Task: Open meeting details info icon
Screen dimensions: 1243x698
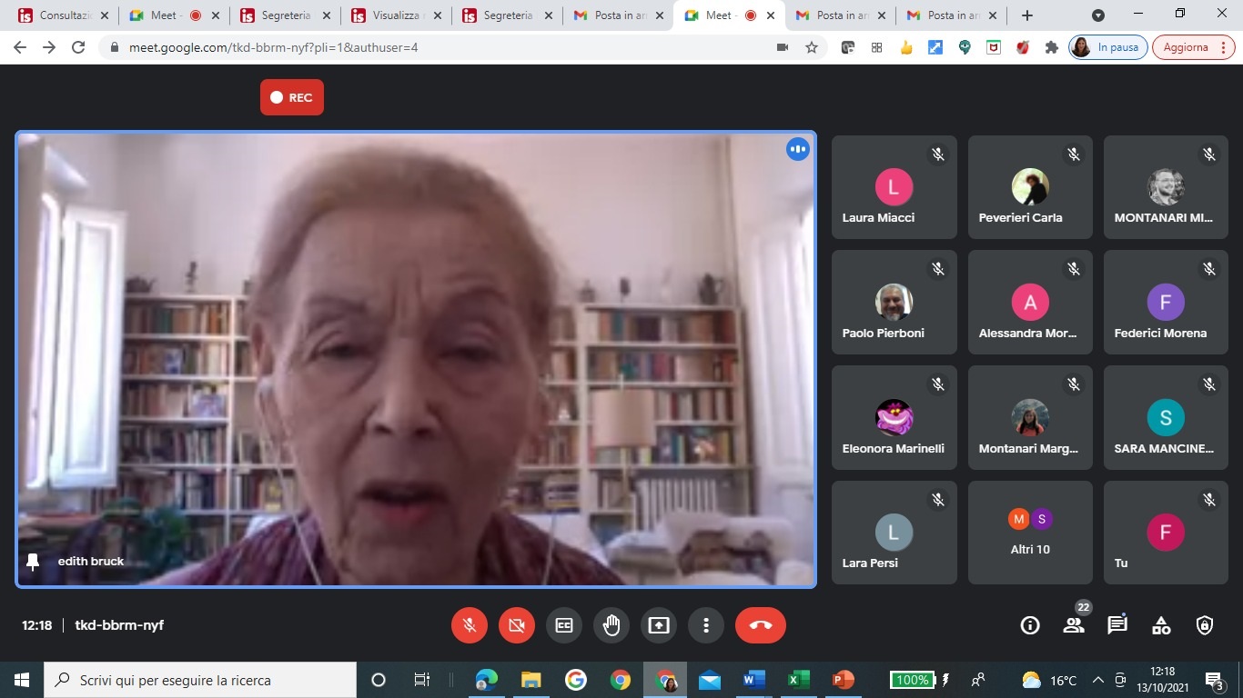Action: click(x=1030, y=625)
